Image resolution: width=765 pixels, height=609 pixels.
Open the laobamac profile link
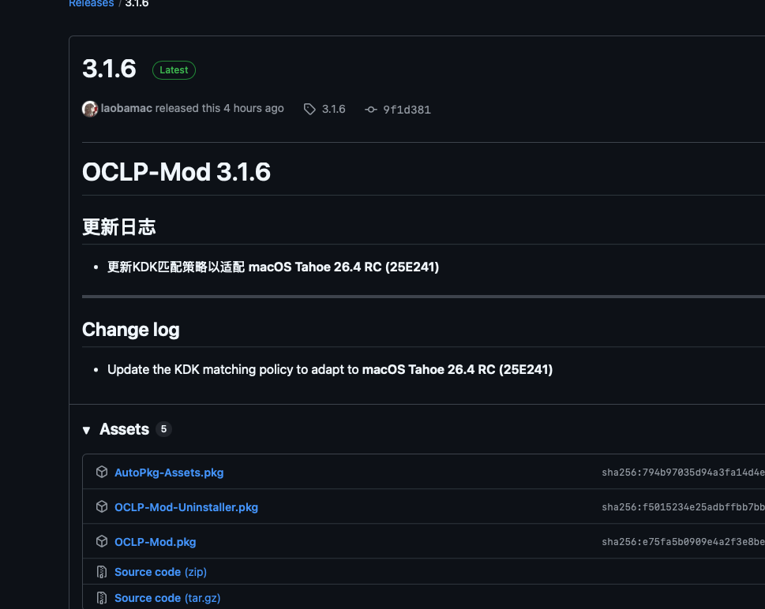click(x=126, y=108)
